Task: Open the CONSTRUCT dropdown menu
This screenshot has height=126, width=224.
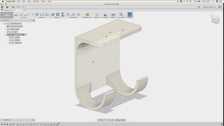Action: pos(87,17)
